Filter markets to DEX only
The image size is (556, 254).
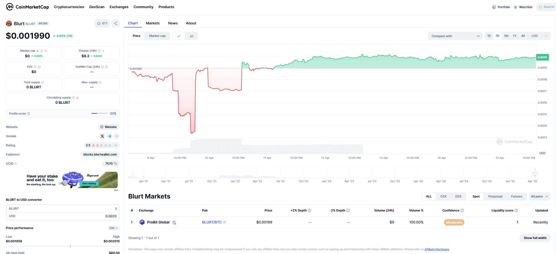[458, 196]
